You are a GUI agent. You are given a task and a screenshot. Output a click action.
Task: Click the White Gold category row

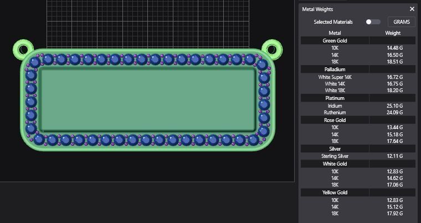[x=358, y=164]
